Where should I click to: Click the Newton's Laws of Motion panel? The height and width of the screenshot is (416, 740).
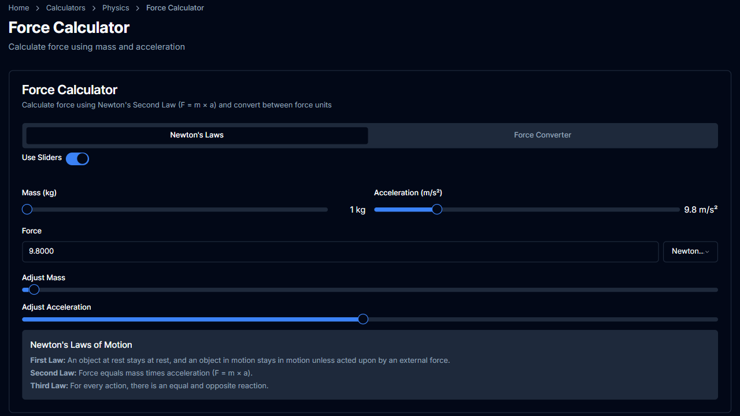[369, 364]
